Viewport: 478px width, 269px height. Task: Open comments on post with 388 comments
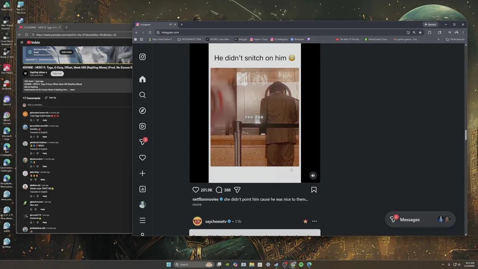click(x=223, y=190)
